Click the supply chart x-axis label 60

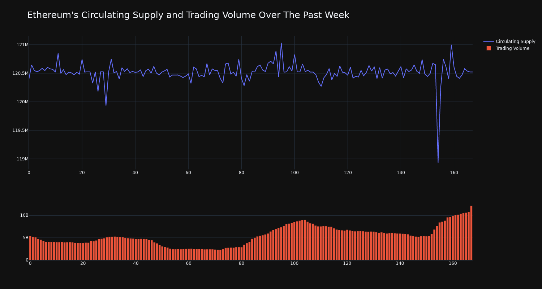[188, 173]
